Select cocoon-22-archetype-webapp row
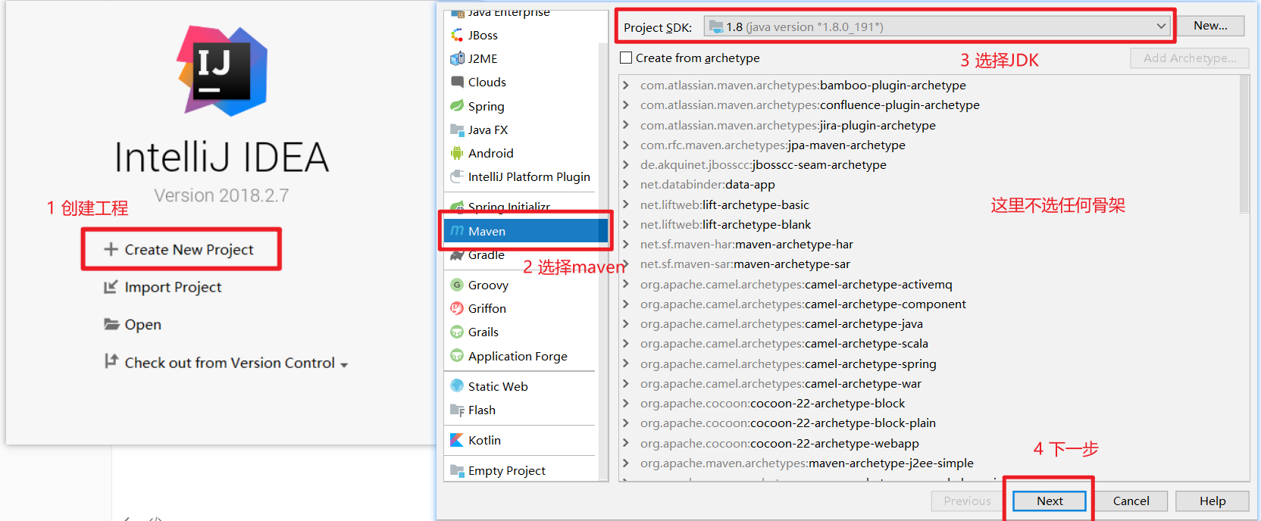 click(x=929, y=443)
